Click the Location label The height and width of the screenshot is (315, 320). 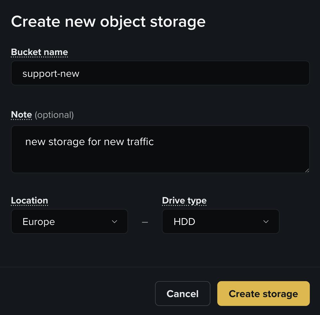click(x=29, y=200)
